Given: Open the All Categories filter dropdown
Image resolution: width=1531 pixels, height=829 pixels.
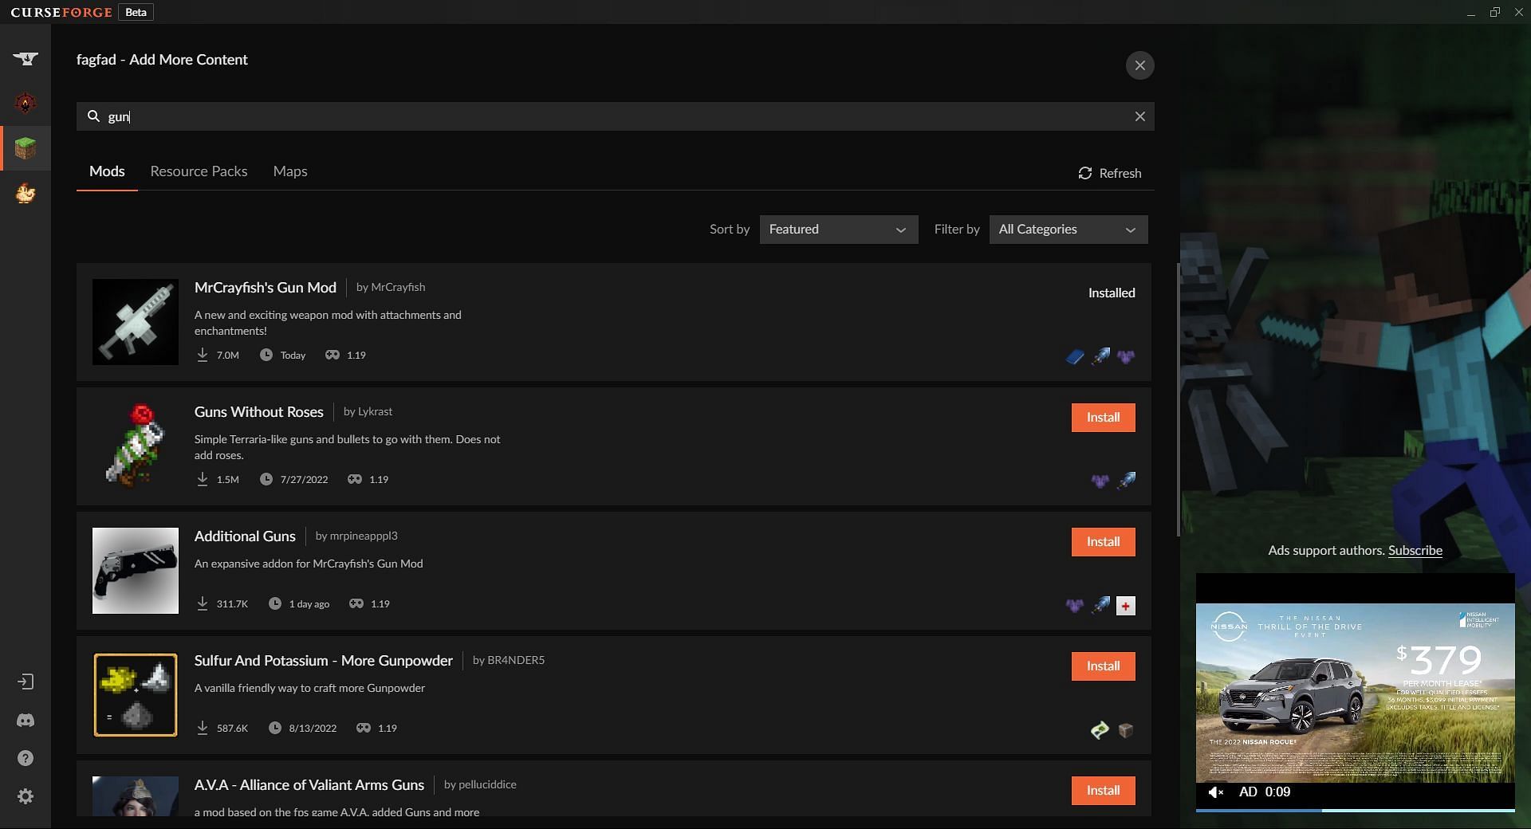Looking at the screenshot, I should point(1069,230).
